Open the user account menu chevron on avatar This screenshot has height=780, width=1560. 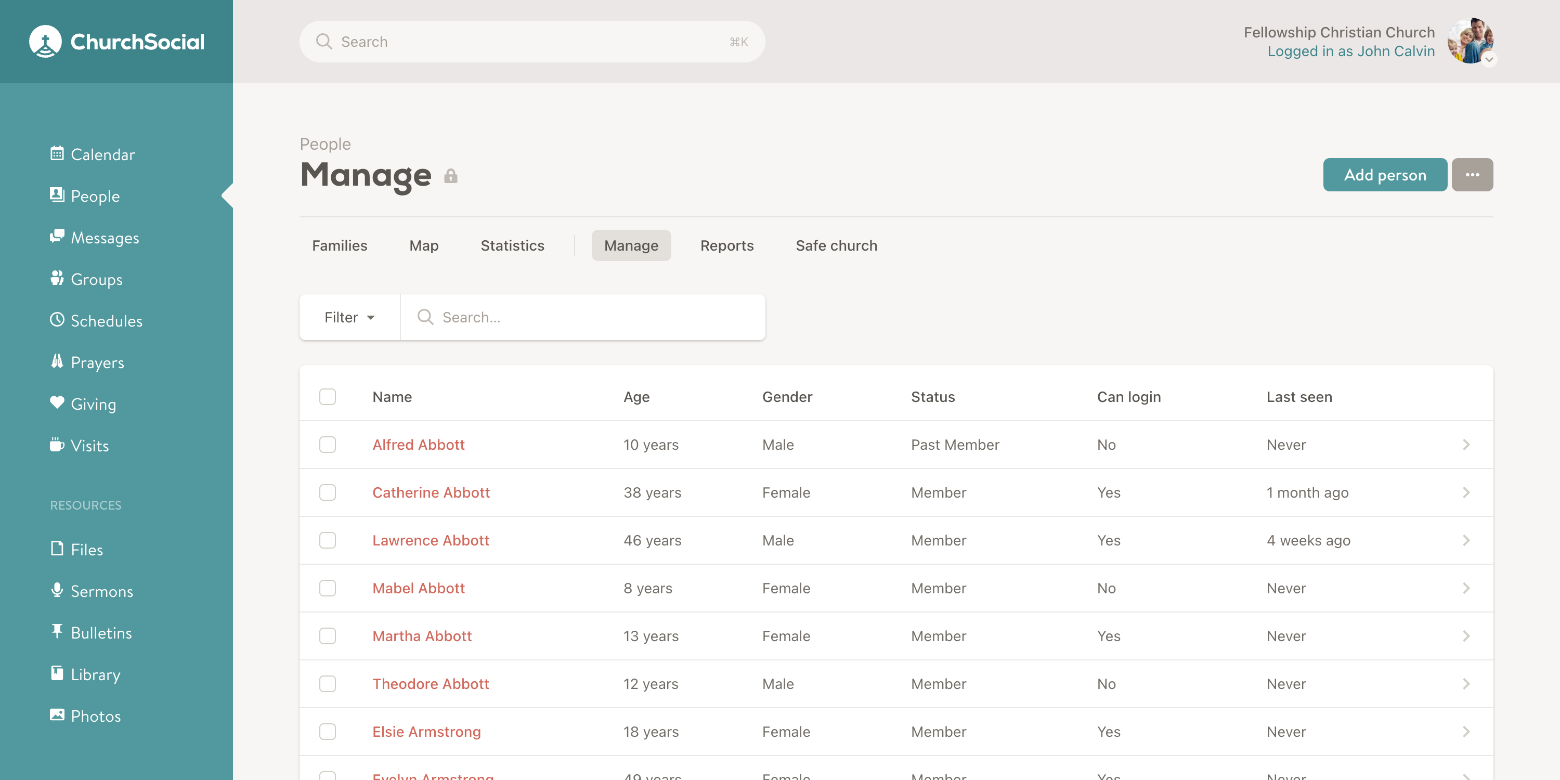coord(1489,59)
